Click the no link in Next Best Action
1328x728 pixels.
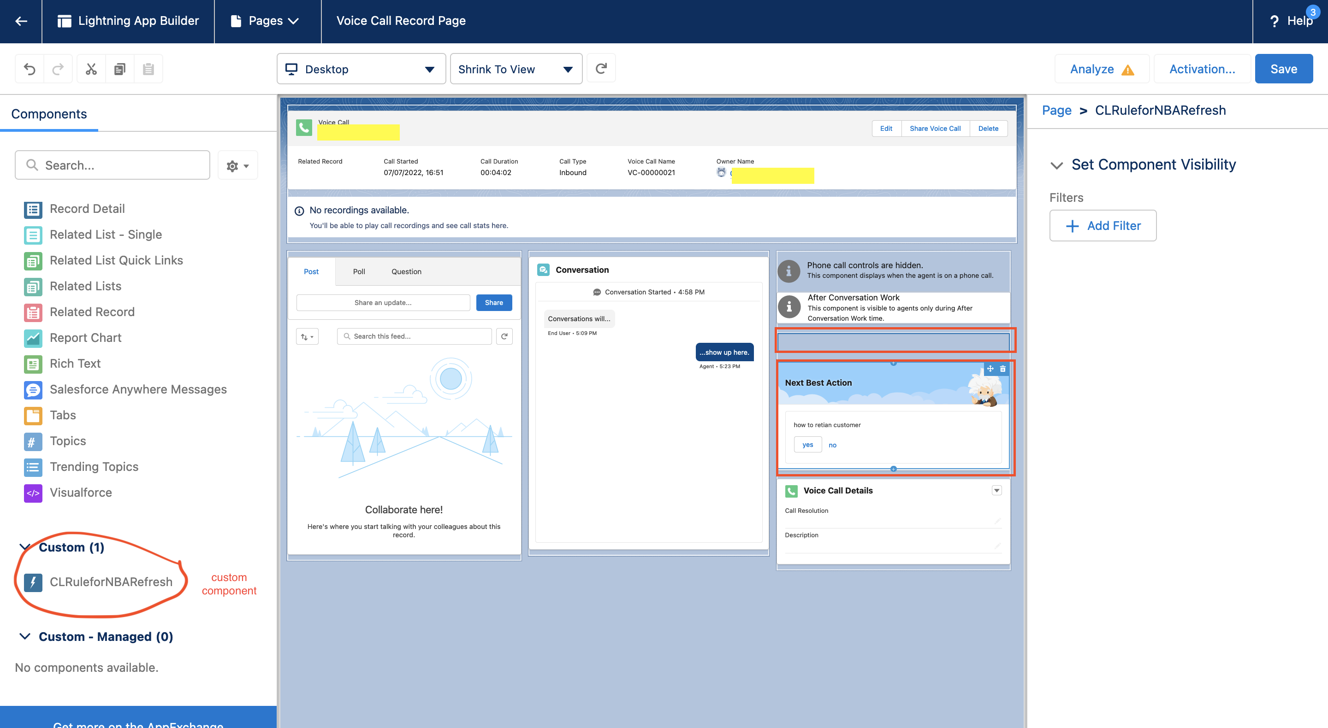(x=832, y=445)
